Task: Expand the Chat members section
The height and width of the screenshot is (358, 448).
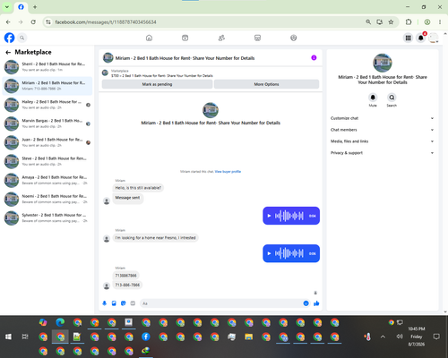Action: 383,130
